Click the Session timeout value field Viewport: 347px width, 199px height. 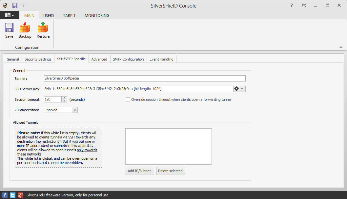click(x=53, y=99)
